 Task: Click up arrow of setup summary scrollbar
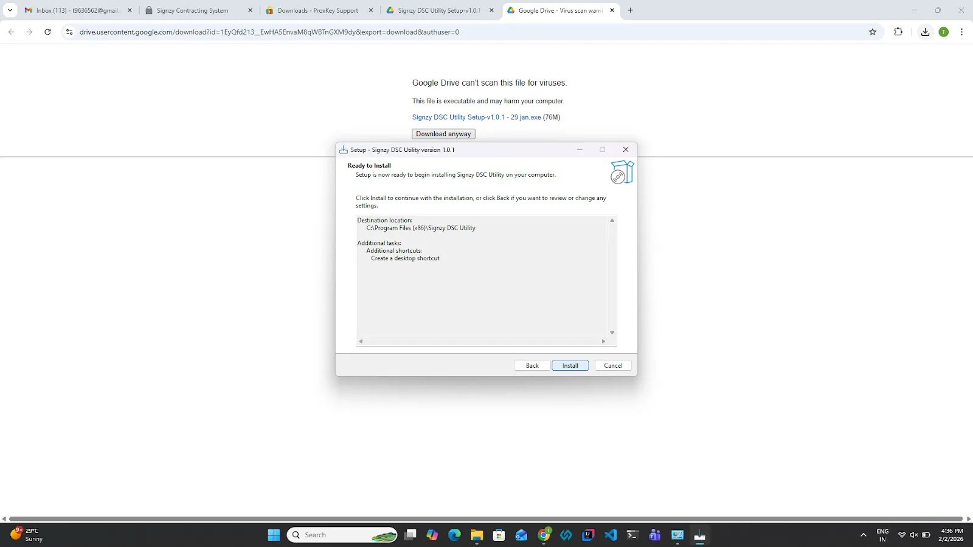pos(612,220)
